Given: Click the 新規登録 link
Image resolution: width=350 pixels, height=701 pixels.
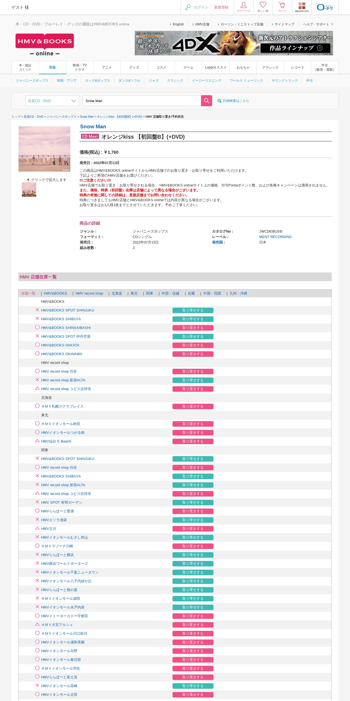Looking at the screenshot, I should click(221, 7).
